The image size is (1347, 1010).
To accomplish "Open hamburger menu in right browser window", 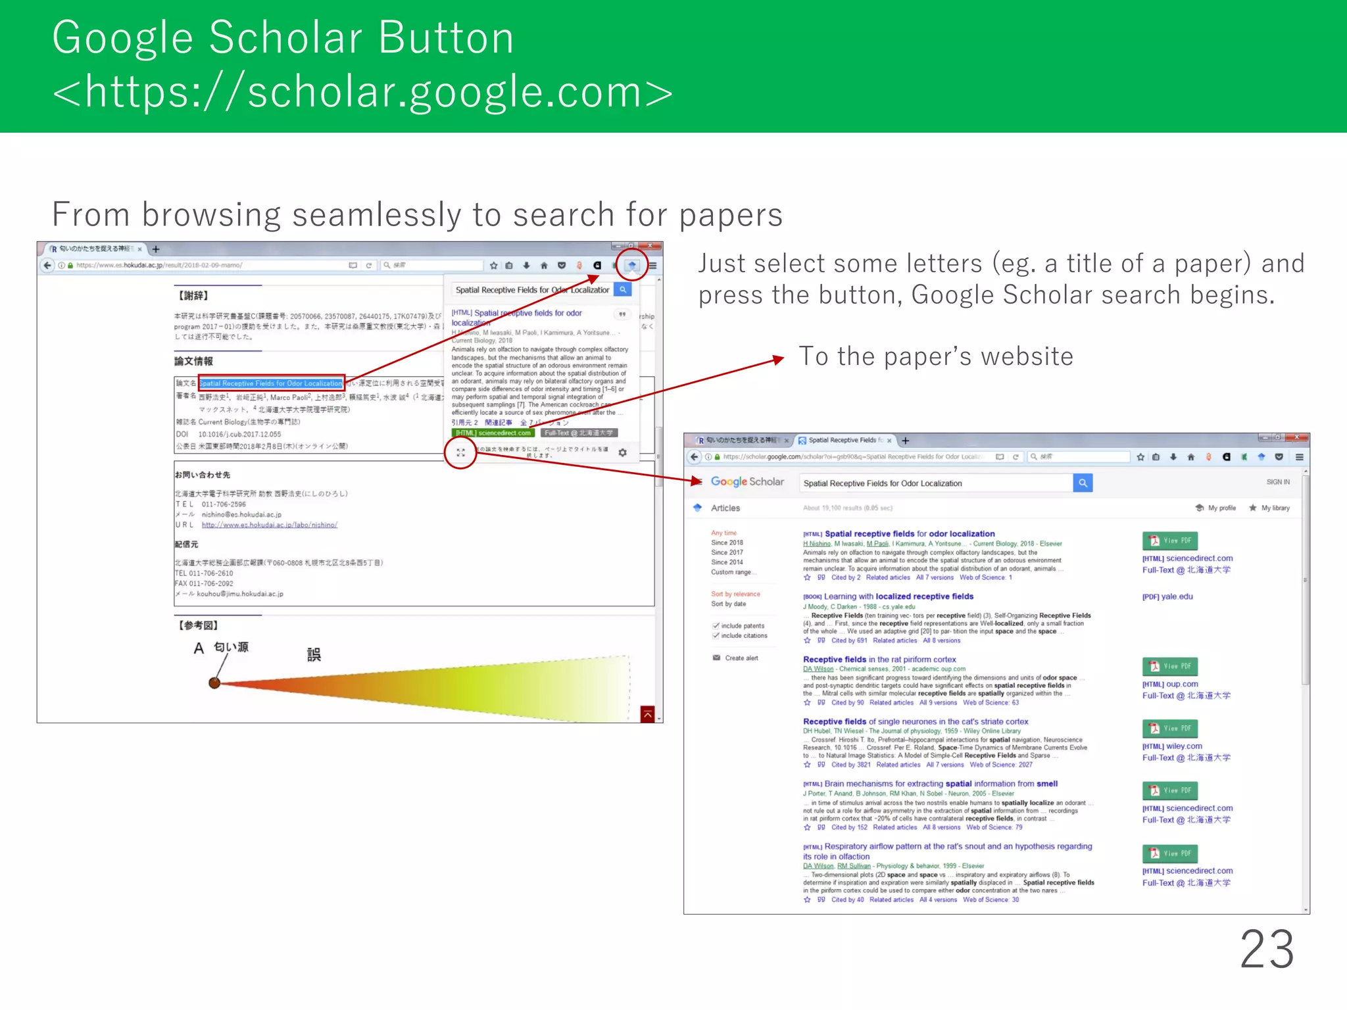I will click(x=1300, y=457).
